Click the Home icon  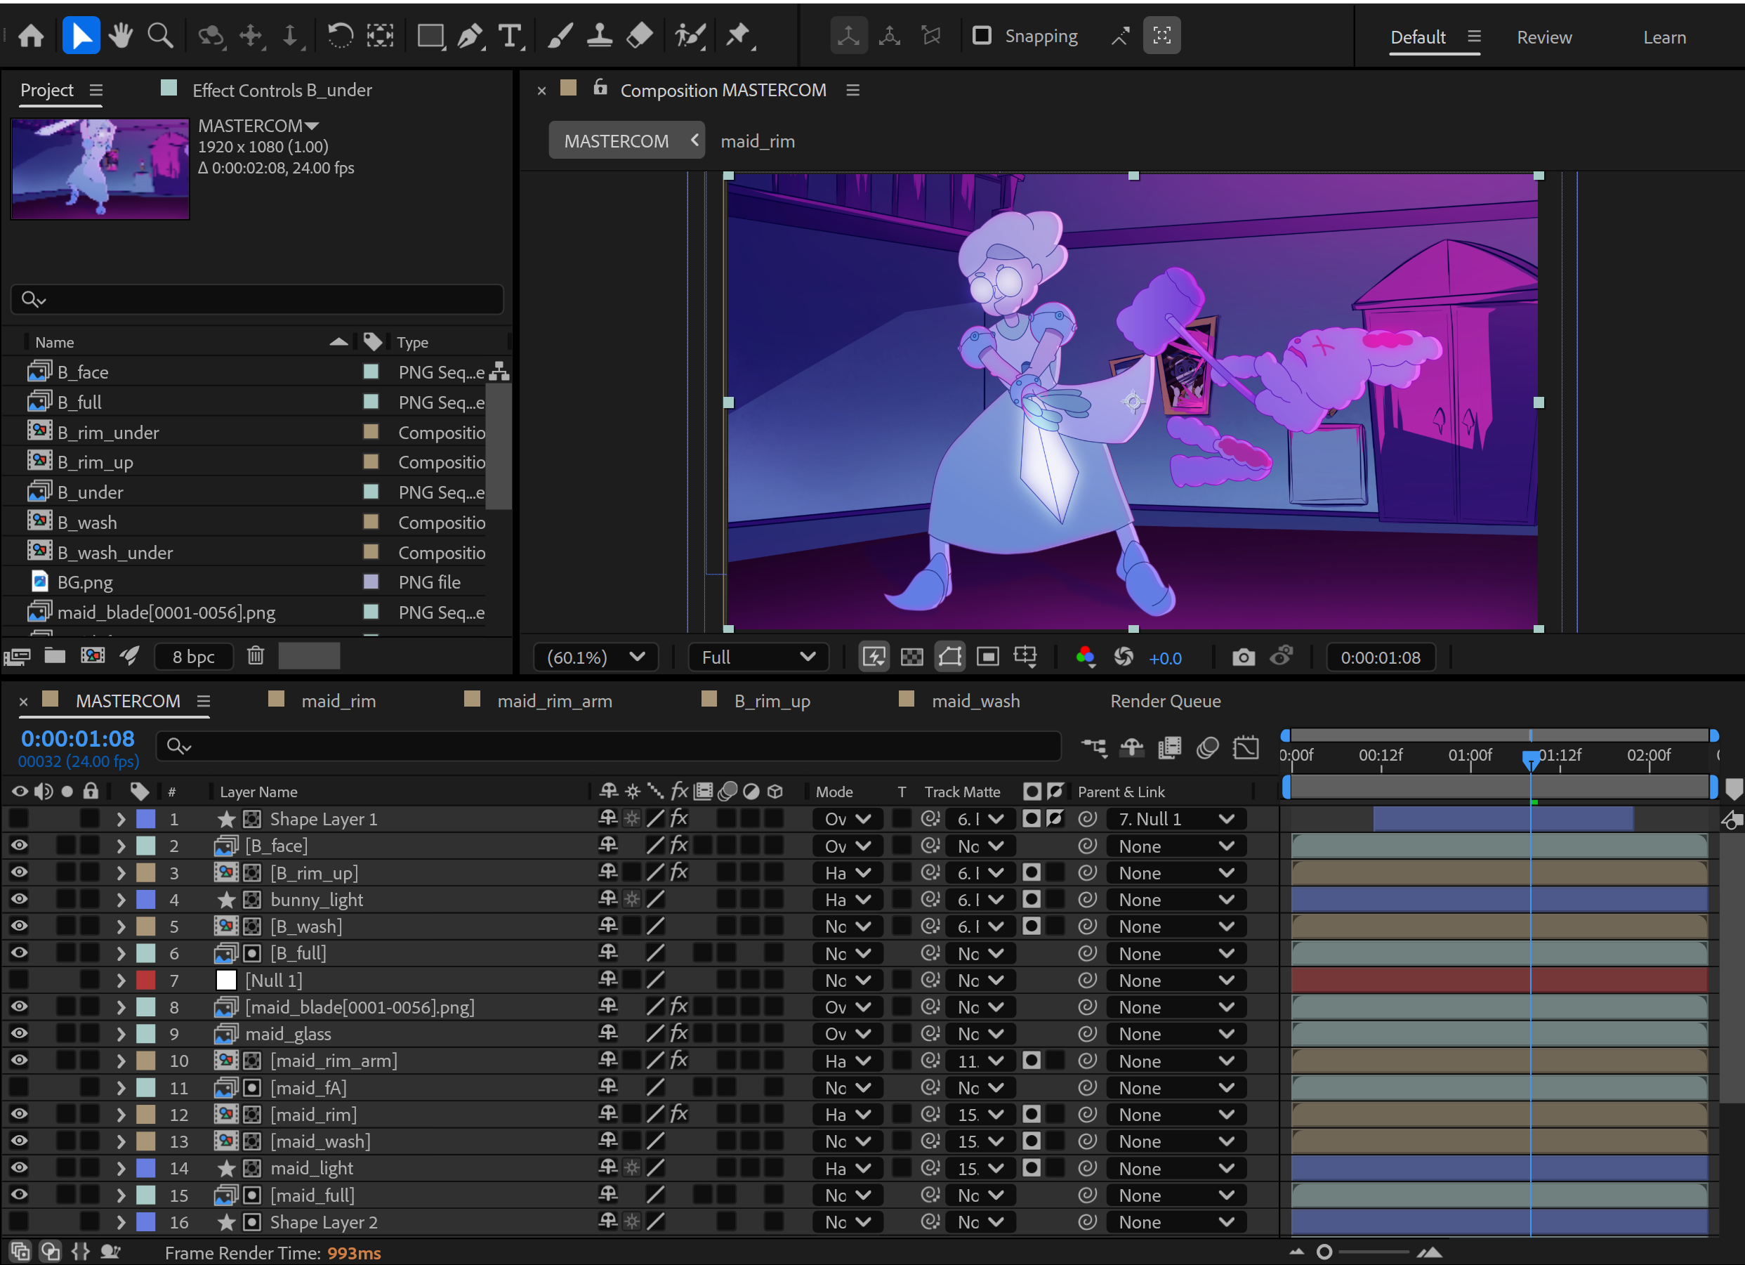[x=31, y=35]
